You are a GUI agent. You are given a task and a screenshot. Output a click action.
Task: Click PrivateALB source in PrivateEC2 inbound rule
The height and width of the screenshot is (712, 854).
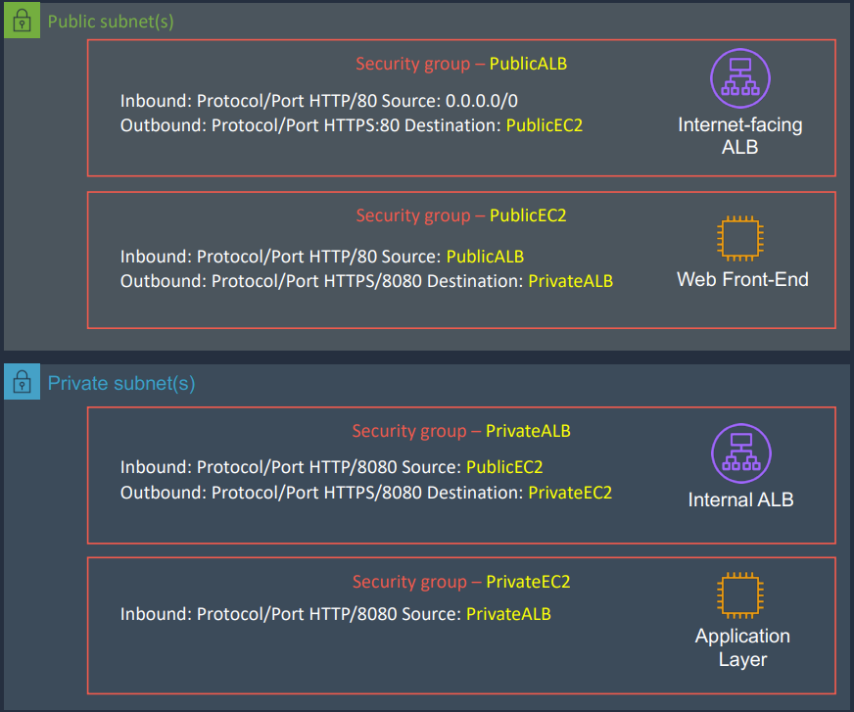(508, 614)
